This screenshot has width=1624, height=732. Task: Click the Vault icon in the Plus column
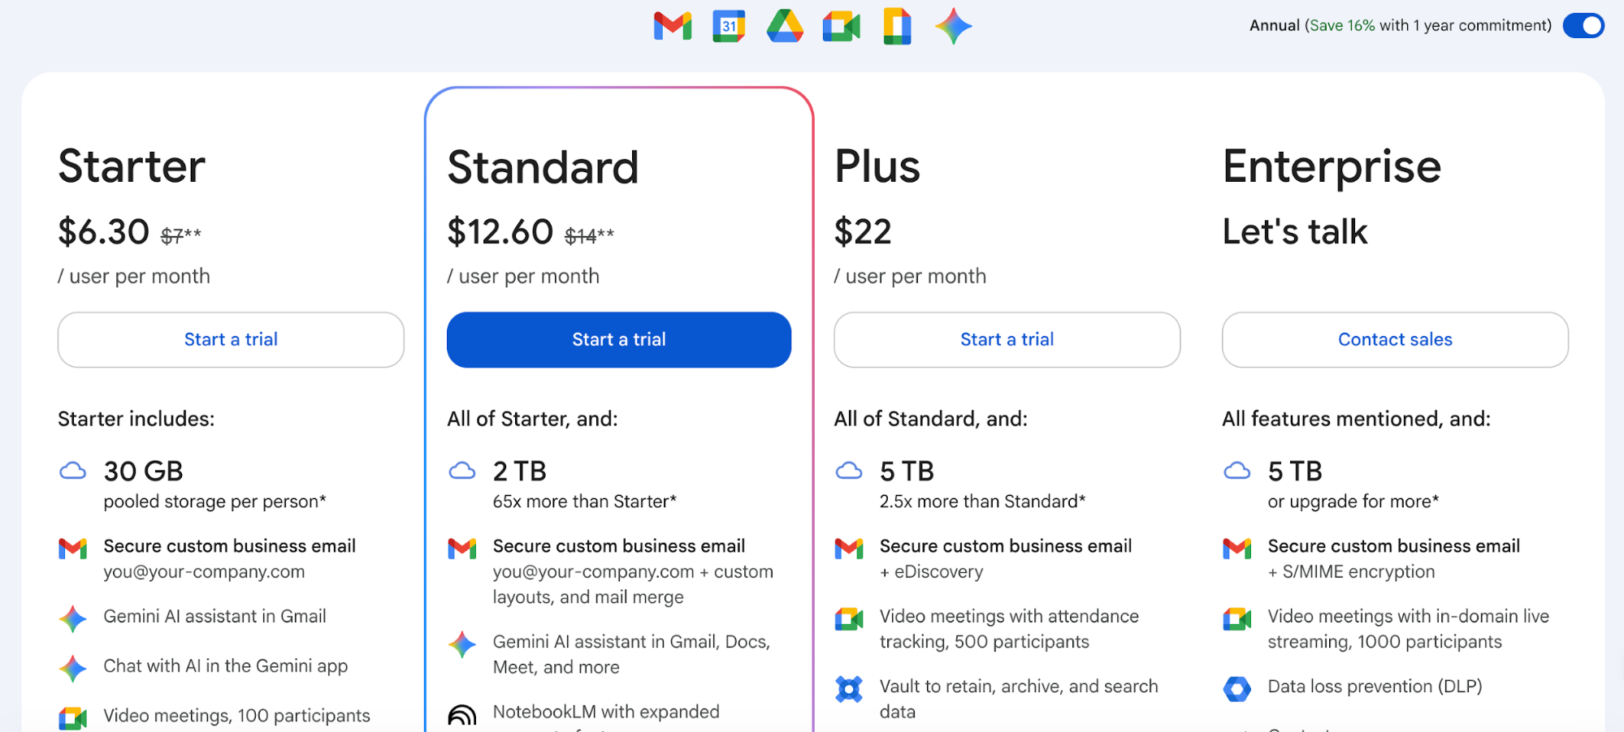point(849,689)
